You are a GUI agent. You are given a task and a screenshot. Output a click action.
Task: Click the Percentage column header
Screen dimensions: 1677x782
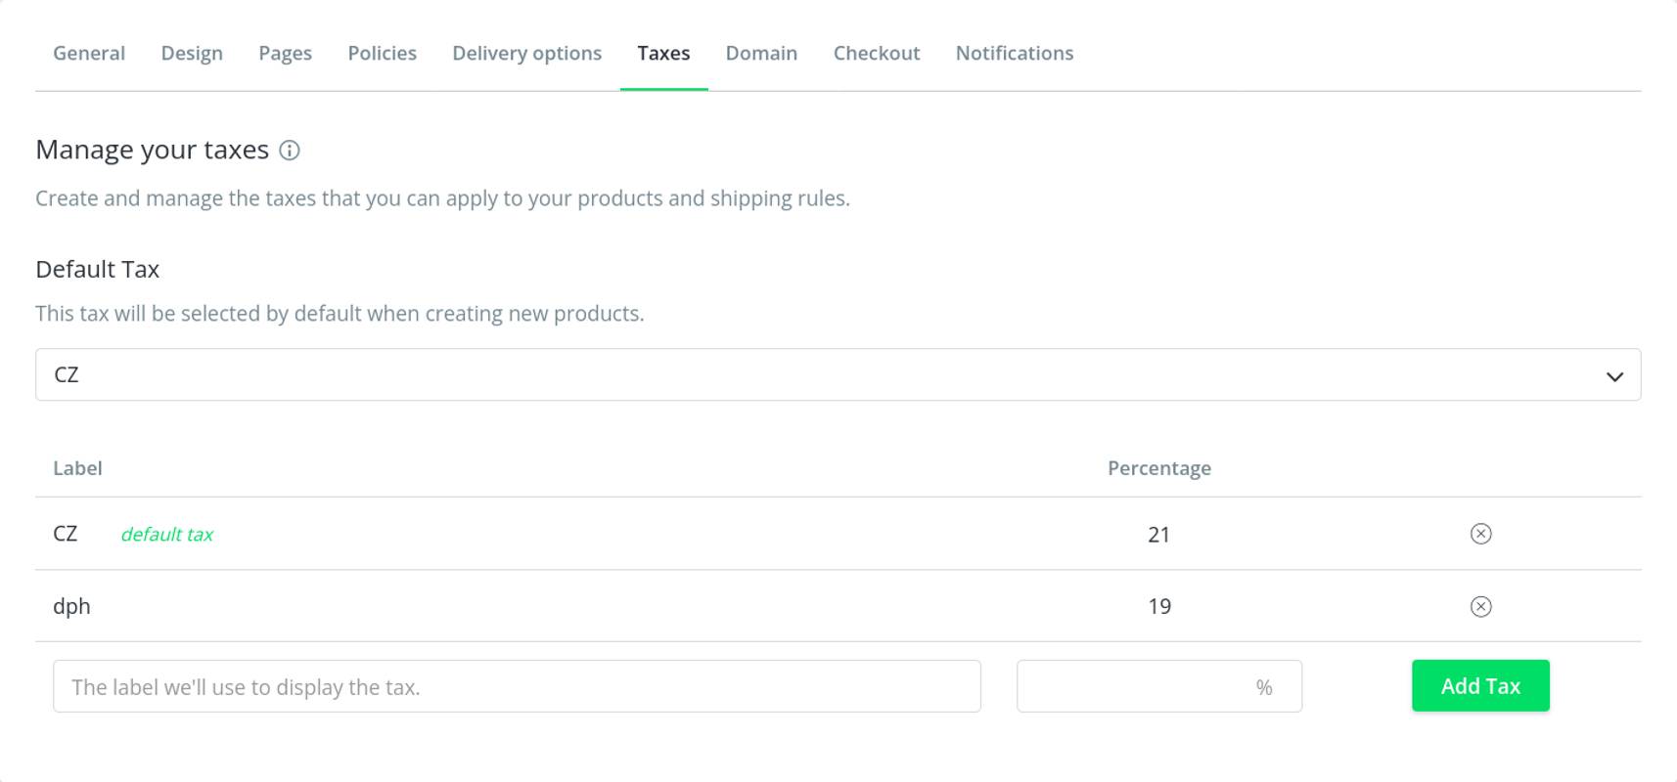click(1158, 468)
